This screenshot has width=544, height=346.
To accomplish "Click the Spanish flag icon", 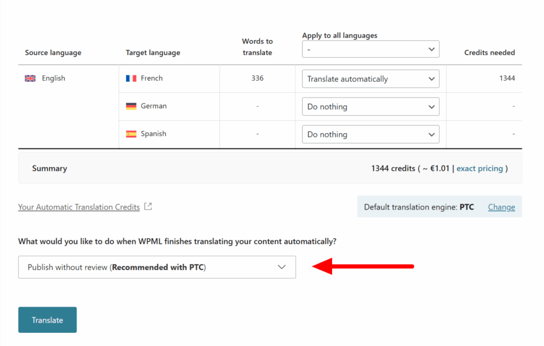I will point(131,133).
